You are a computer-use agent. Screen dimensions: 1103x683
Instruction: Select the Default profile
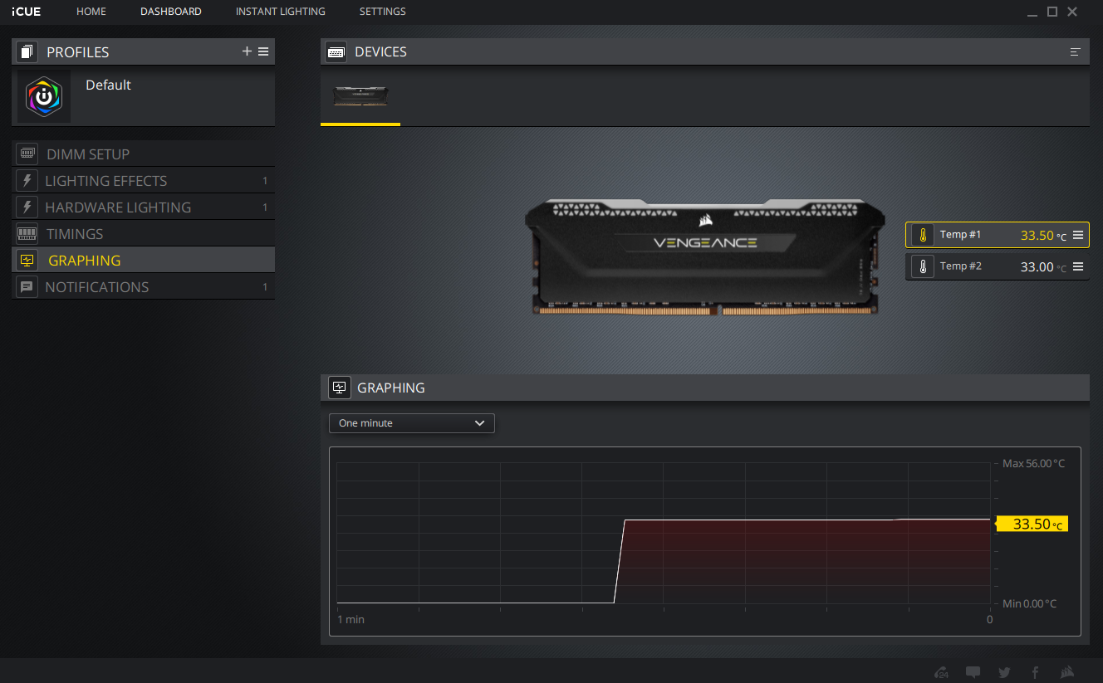point(108,85)
